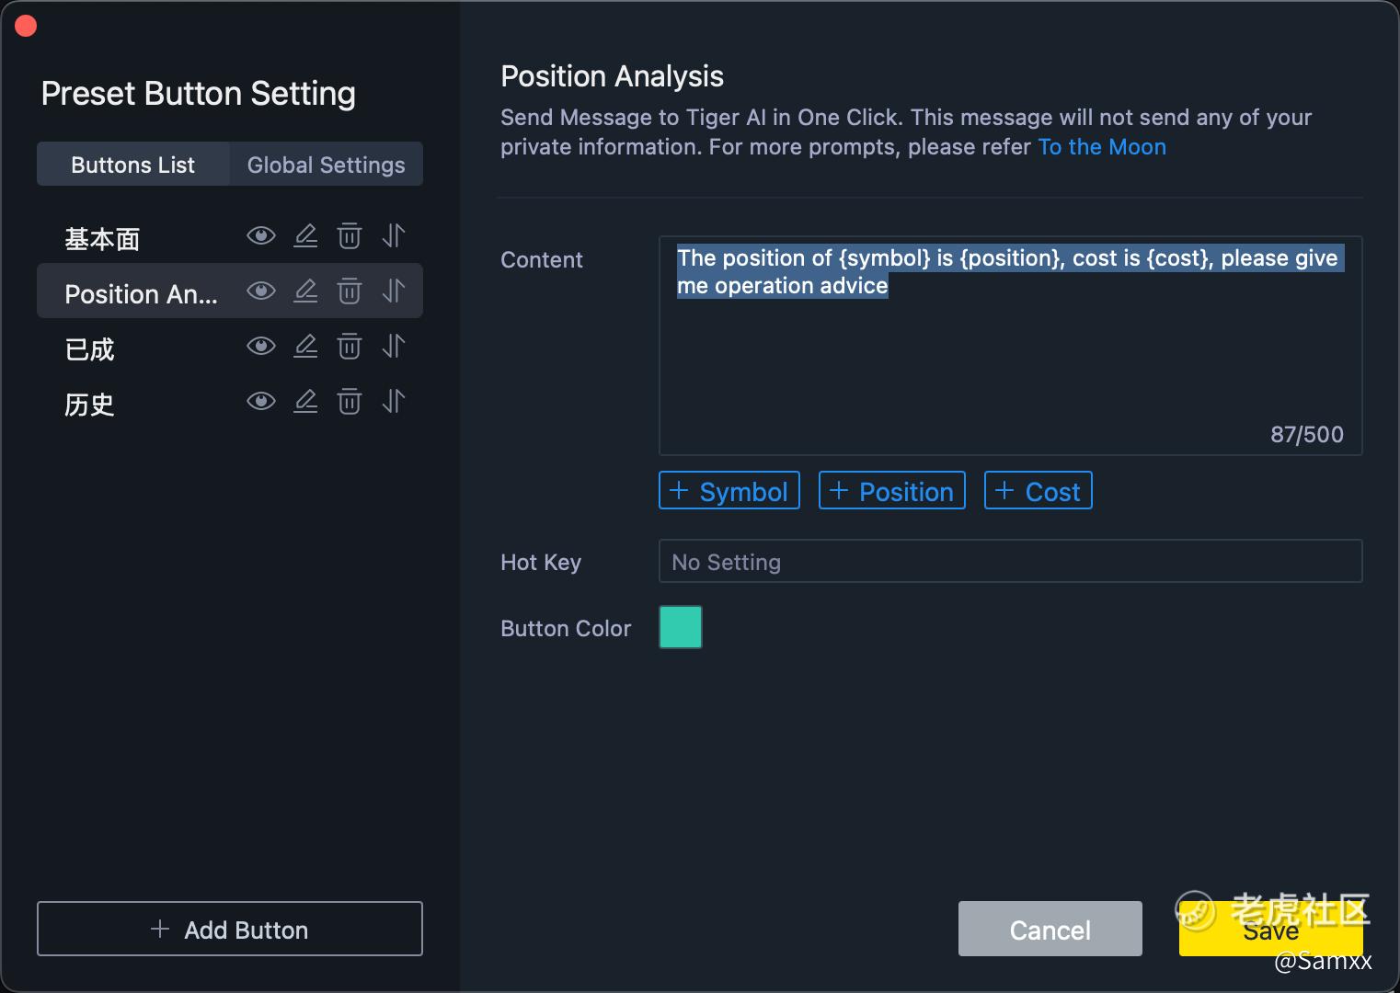Screen dimensions: 1400x993
Task: Select the 历史 item in the list
Action: click(90, 404)
